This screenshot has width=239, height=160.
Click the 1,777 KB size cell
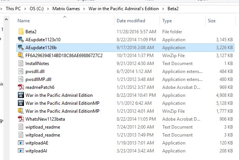click(225, 111)
